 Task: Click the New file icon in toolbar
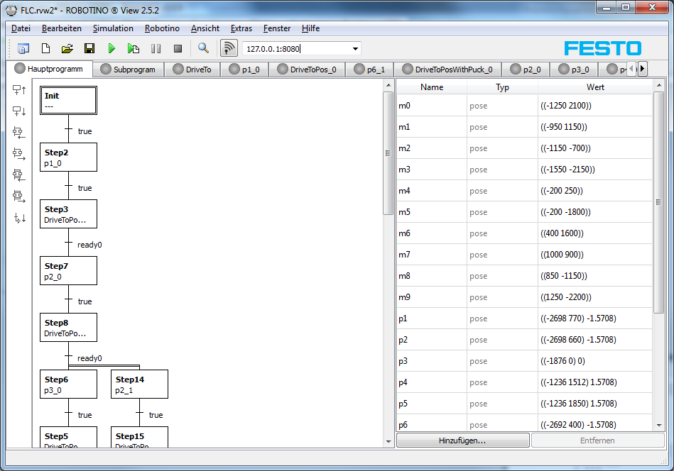(45, 48)
